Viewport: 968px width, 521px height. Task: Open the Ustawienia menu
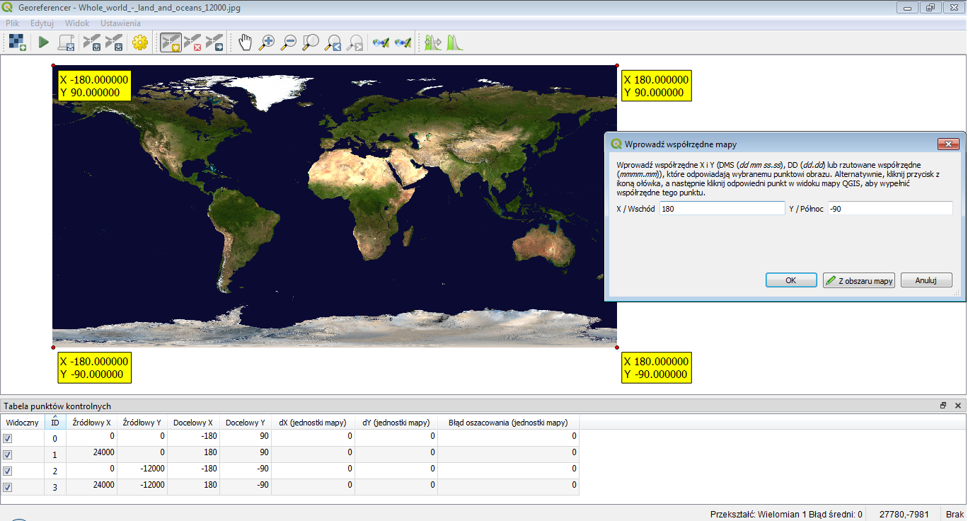coord(120,23)
